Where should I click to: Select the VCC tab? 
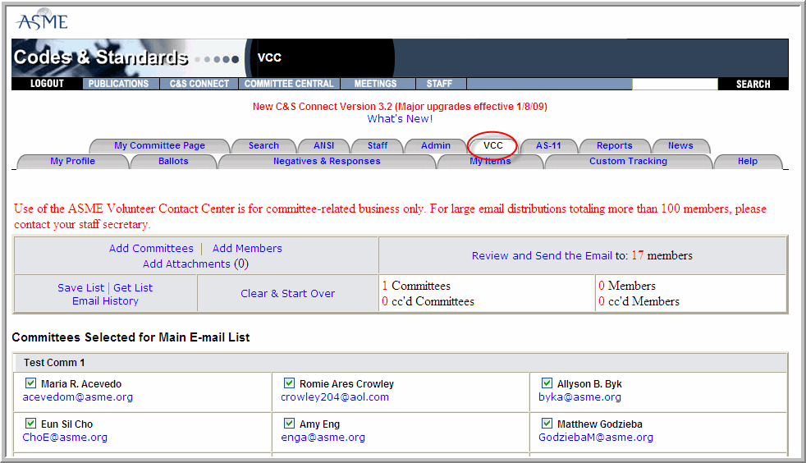click(493, 146)
